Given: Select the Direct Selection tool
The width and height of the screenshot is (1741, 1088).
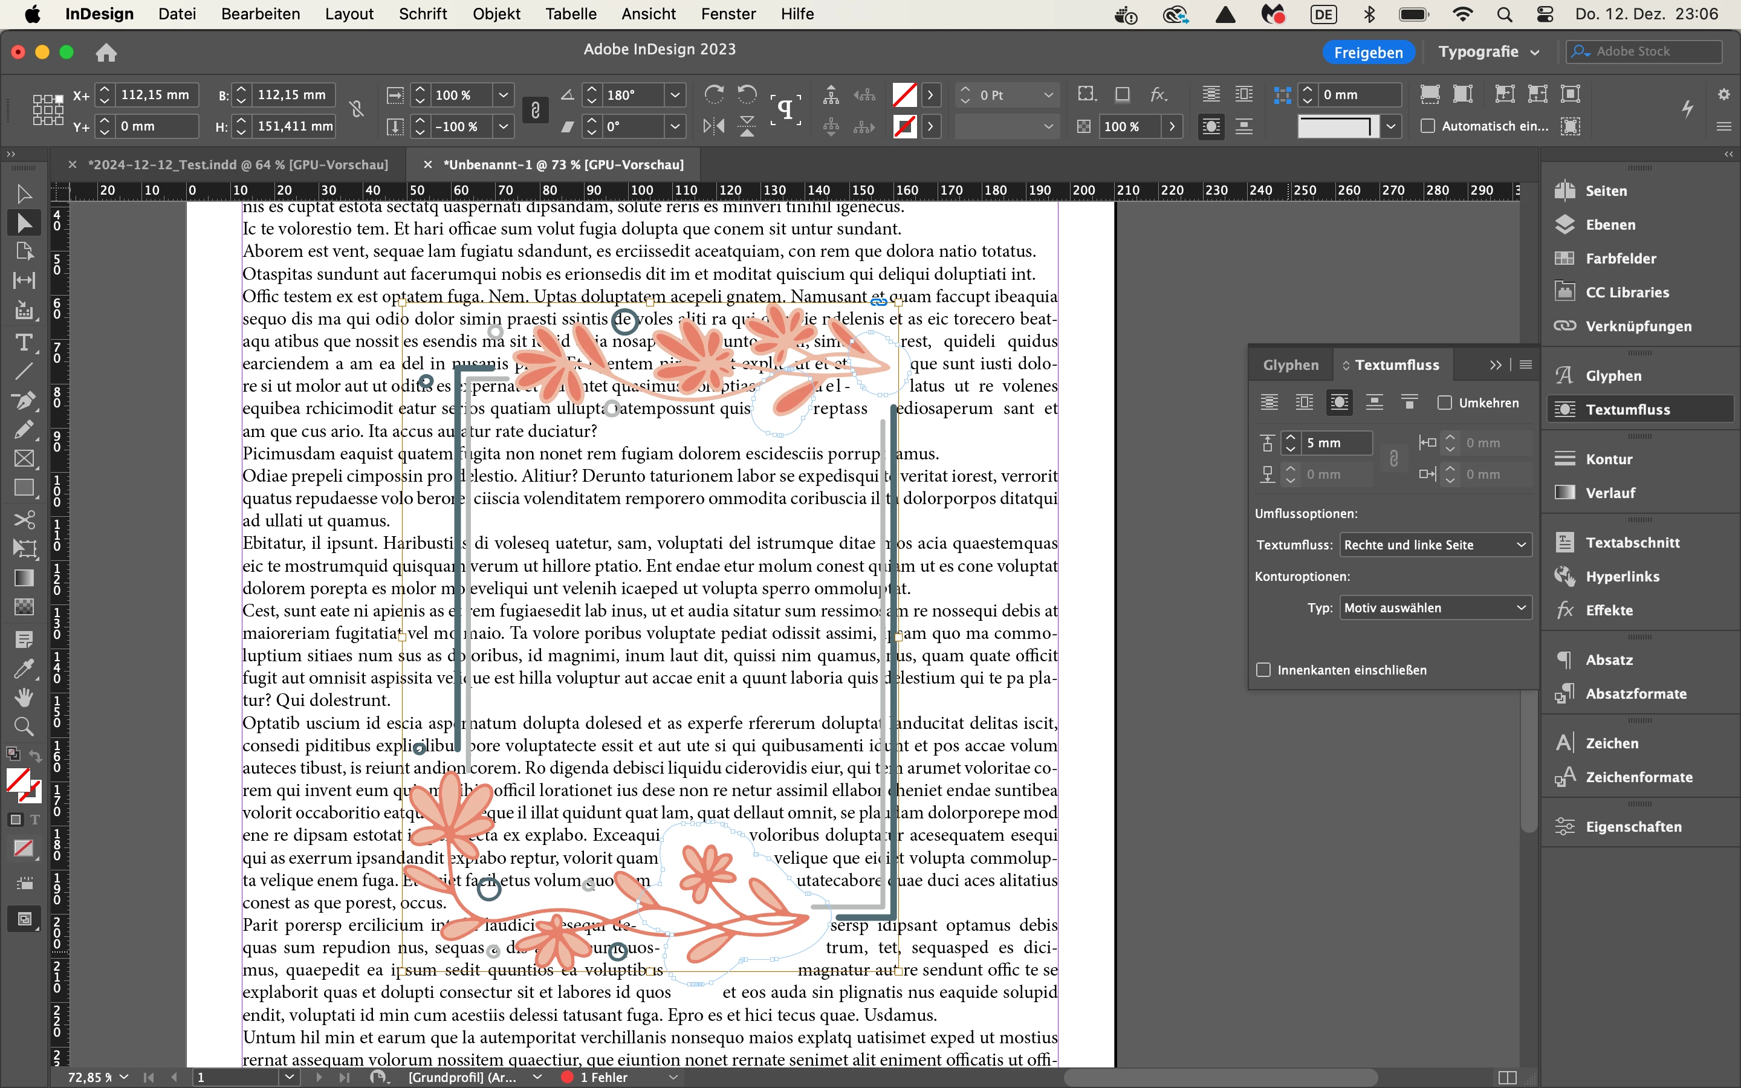Looking at the screenshot, I should coord(23,223).
